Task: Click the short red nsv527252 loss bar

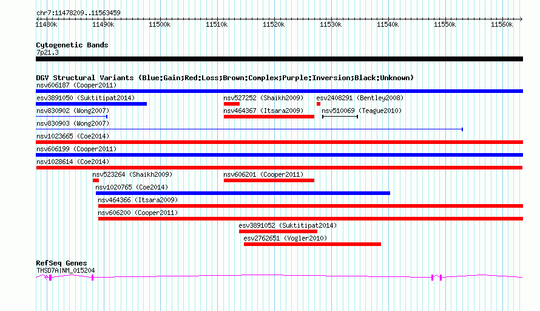Action: coord(231,104)
